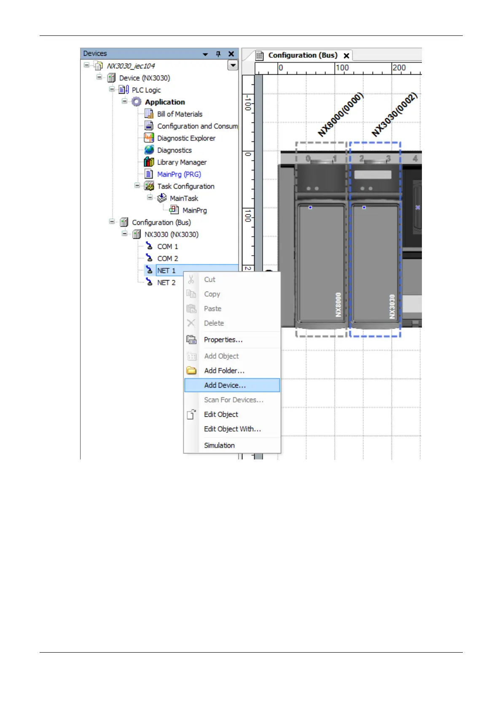Select the NX3030 module in the rack
This screenshot has width=502, height=710.
coord(375,240)
